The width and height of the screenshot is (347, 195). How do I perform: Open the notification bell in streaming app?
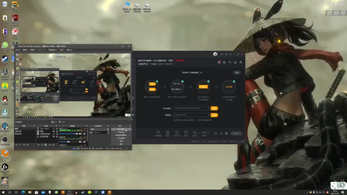[235, 62]
